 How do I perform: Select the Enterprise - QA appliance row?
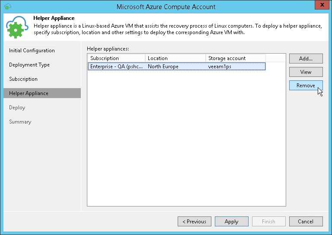coord(116,67)
